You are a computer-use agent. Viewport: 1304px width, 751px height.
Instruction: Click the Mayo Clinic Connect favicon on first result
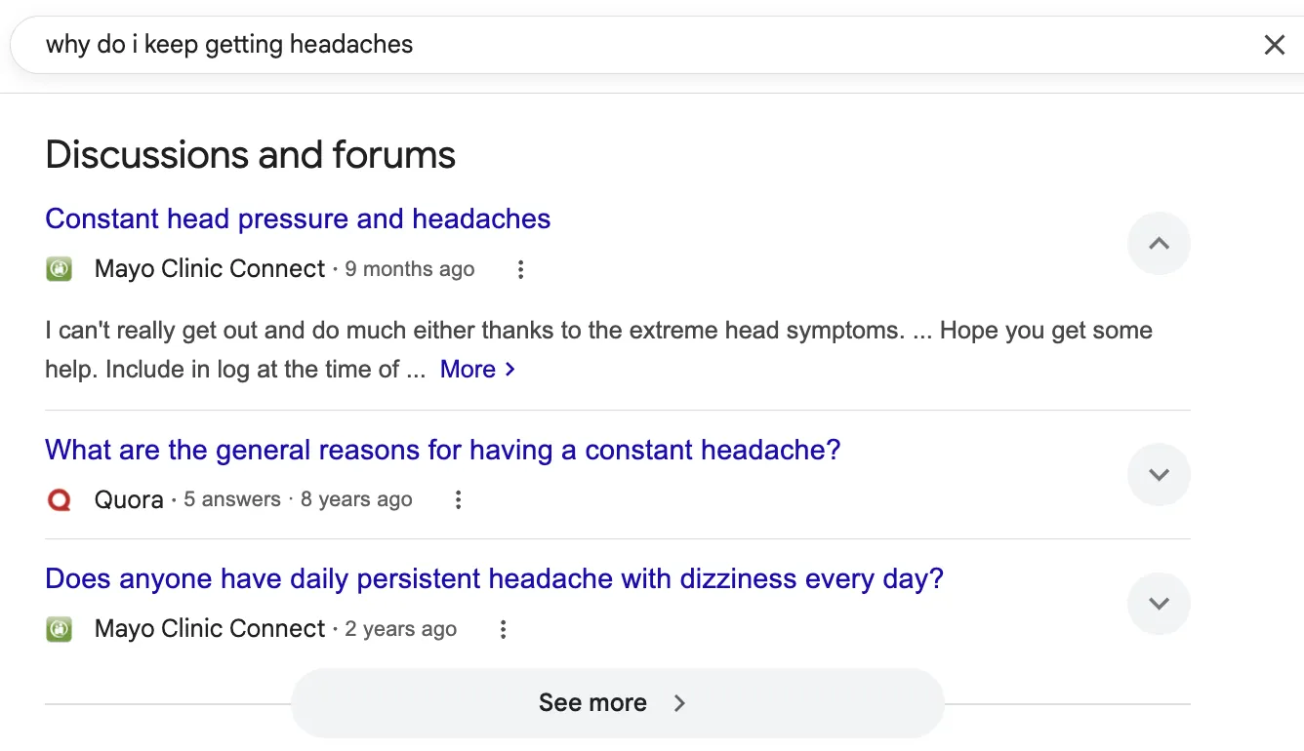click(59, 268)
